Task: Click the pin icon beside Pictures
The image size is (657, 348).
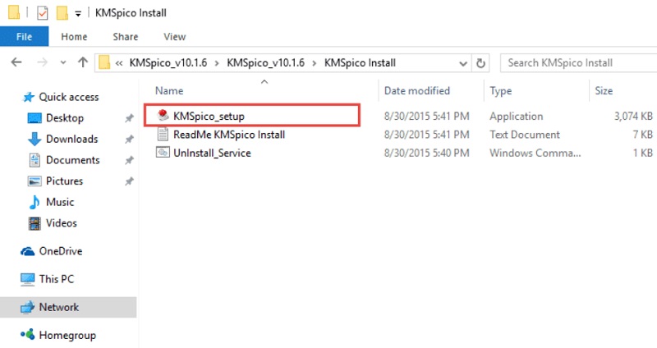Action: point(129,181)
